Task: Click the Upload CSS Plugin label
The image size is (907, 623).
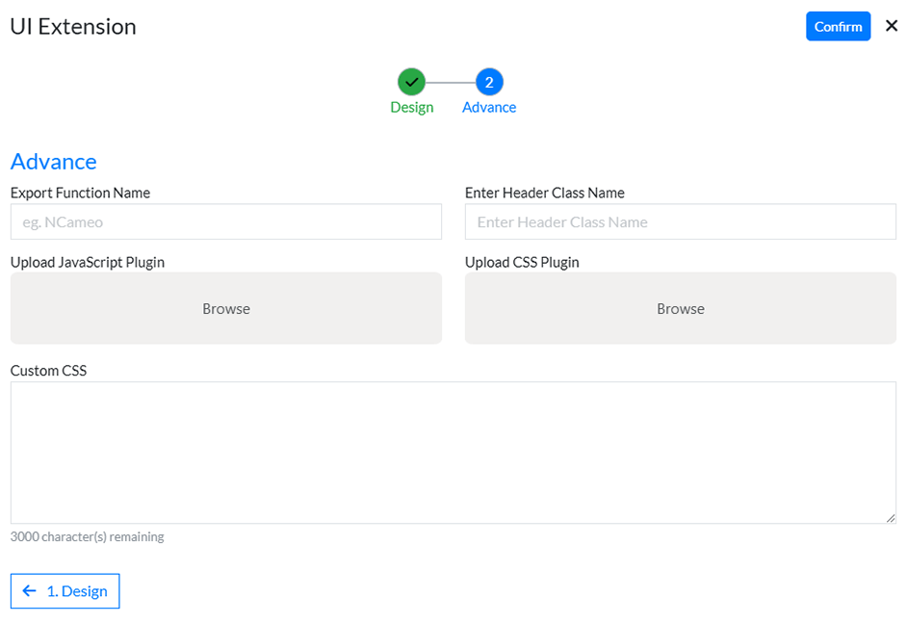Action: pos(522,262)
